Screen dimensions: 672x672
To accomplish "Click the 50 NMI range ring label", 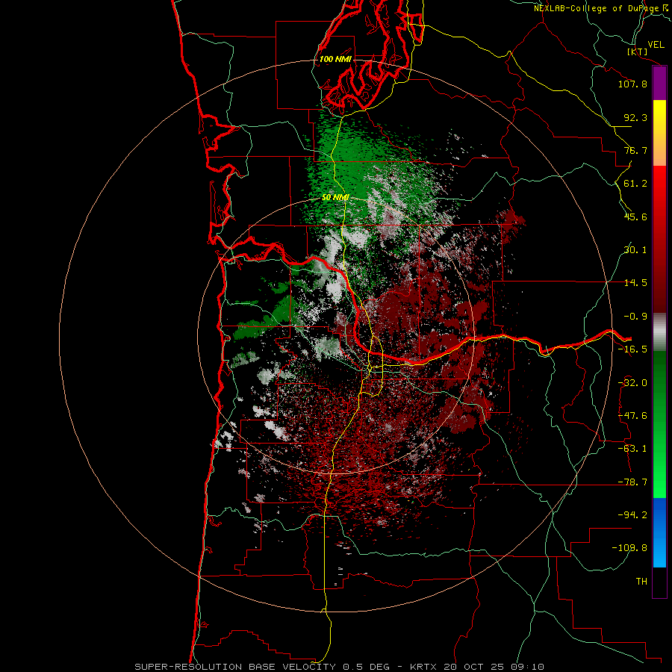I will pos(335,197).
